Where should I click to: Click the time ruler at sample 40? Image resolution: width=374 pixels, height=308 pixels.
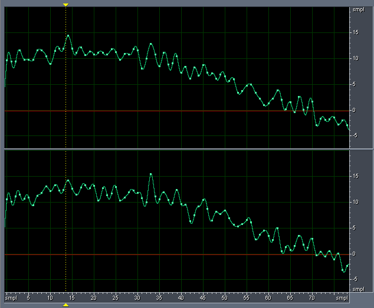[181, 298]
